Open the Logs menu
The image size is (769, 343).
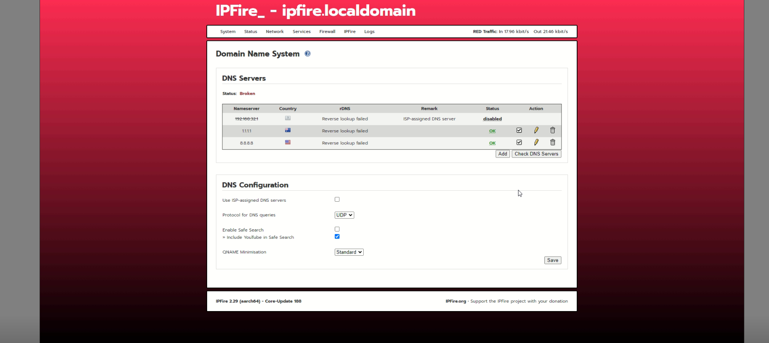[x=369, y=31]
